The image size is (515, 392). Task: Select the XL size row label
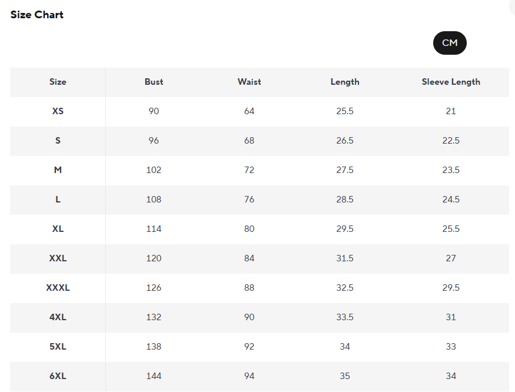pos(58,229)
